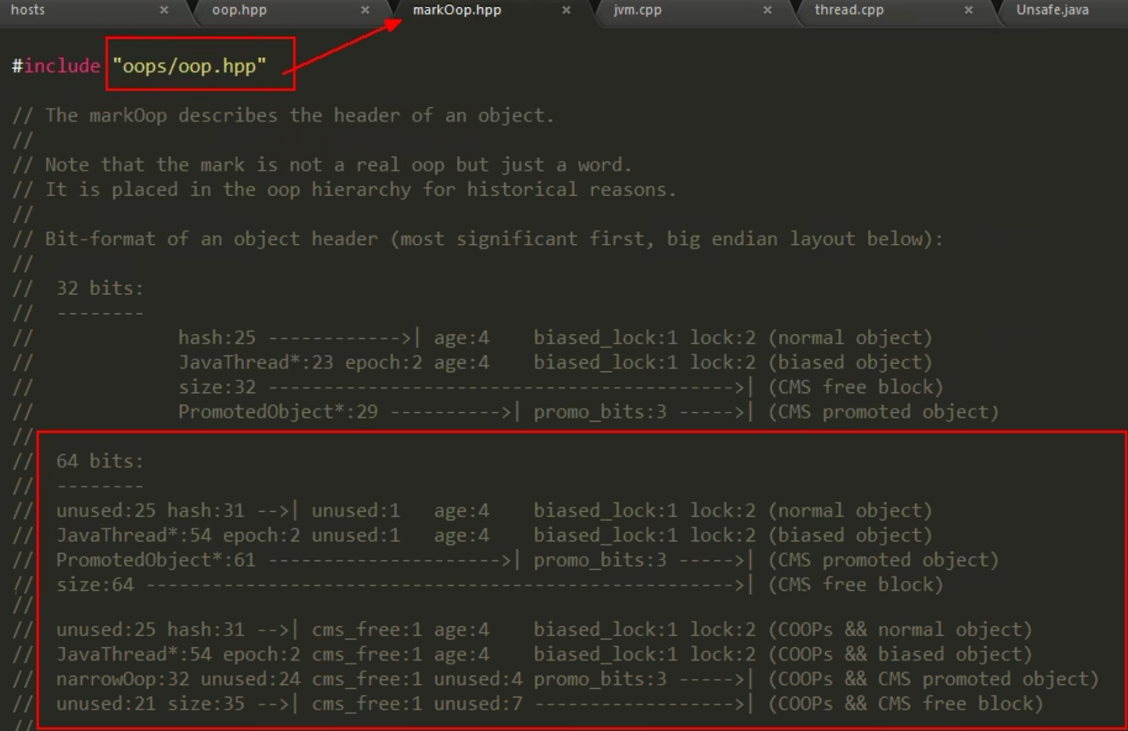Click the "oops/oop.hpp" include string

click(x=189, y=66)
